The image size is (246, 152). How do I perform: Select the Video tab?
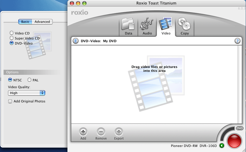[x=166, y=27]
